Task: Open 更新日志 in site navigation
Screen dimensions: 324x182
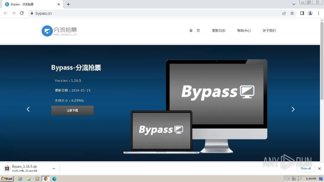Action: click(219, 31)
